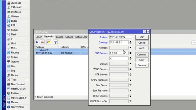Click the Gateway input field
This screenshot has height=110, width=196.
[x=119, y=42]
